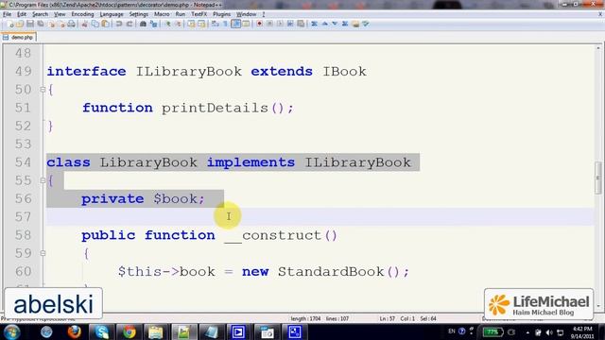
Task: Click the text 'printDetails' on line 51
Action: (x=215, y=108)
